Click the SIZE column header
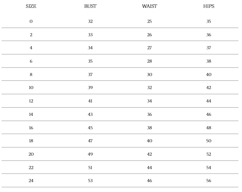 point(31,6)
